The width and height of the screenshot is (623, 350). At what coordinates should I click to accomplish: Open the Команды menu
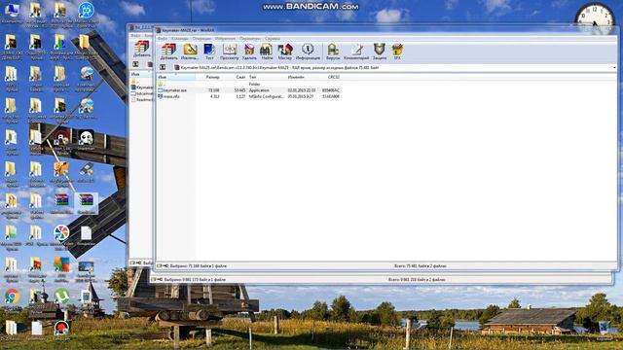179,39
